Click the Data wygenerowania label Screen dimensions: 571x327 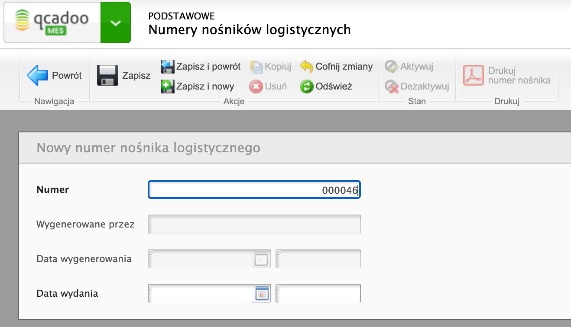point(84,259)
